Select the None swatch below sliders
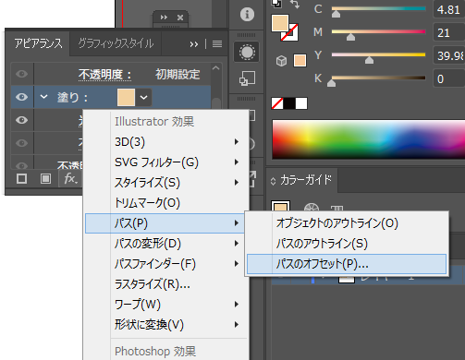This screenshot has height=360, width=465. pos(277,103)
